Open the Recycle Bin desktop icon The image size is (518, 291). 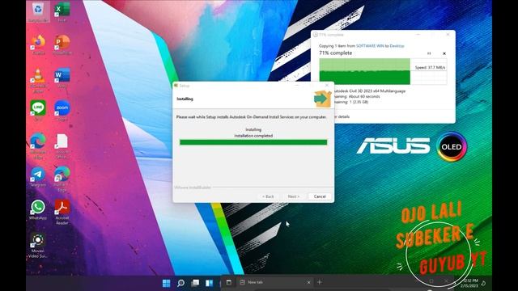[x=38, y=12]
